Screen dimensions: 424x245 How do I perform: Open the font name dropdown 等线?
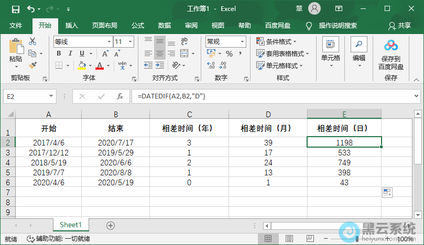coord(108,41)
